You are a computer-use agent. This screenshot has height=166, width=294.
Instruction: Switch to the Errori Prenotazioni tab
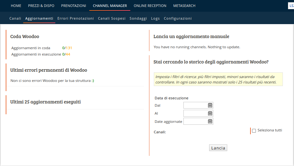(76, 18)
